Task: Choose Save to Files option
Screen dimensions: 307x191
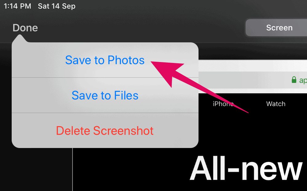Action: click(105, 95)
